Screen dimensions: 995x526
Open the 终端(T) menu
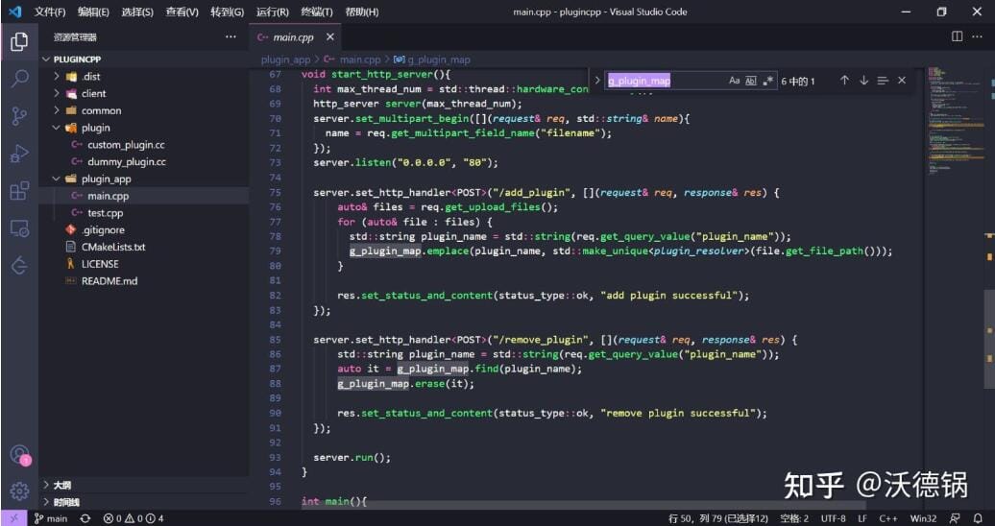[x=317, y=12]
